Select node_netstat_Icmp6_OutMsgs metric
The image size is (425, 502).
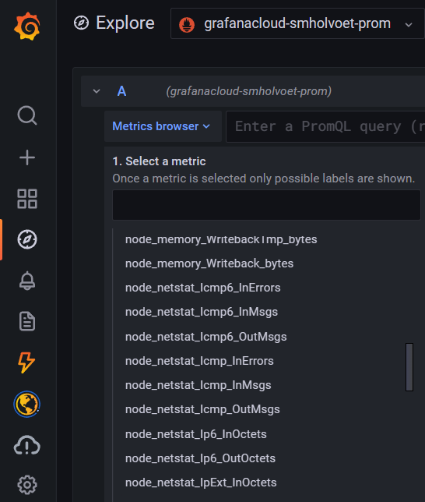[x=206, y=337]
